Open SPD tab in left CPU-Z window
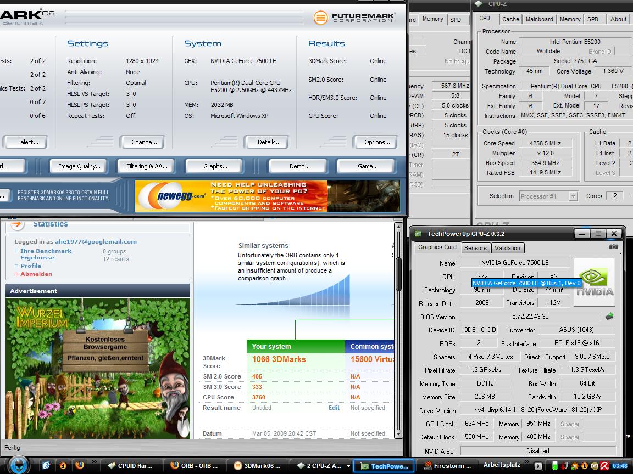 tap(456, 19)
